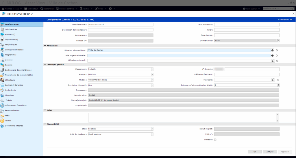This screenshot has height=158, width=296.
Task: Open the Modèle dropdown
Action: [x=152, y=80]
